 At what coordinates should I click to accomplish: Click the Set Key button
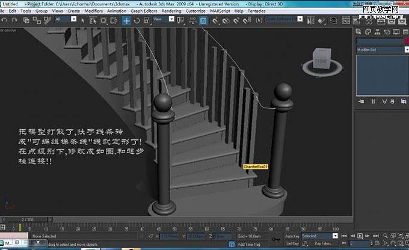pos(292,243)
